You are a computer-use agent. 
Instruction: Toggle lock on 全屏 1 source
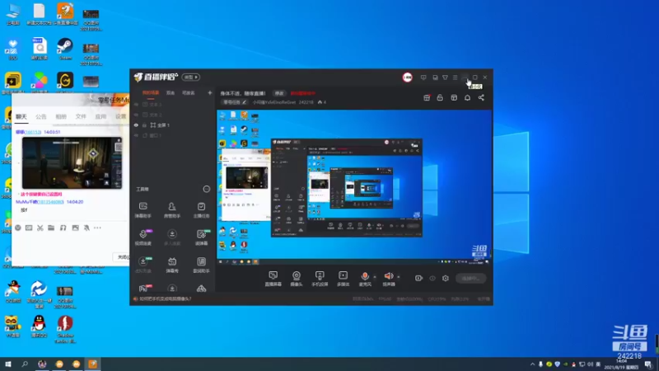point(144,125)
